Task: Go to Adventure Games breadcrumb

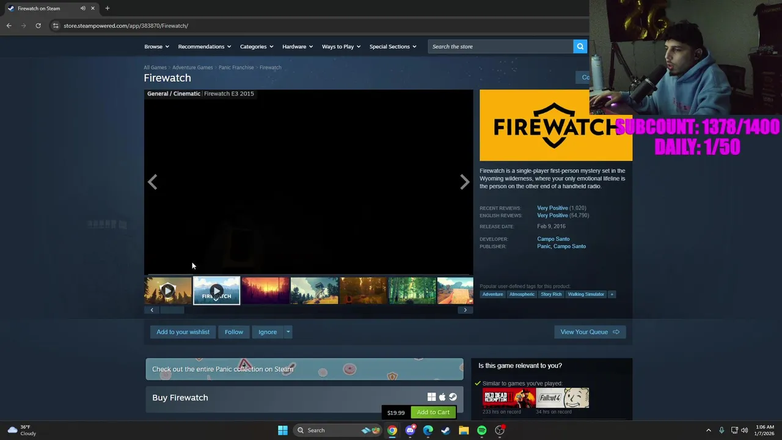Action: tap(192, 68)
